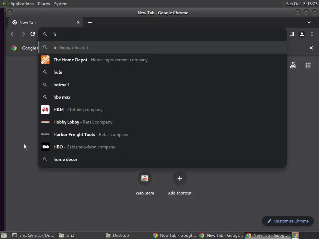Image resolution: width=319 pixels, height=239 pixels.
Task: Pick the hbo max suggestion
Action: click(162, 97)
